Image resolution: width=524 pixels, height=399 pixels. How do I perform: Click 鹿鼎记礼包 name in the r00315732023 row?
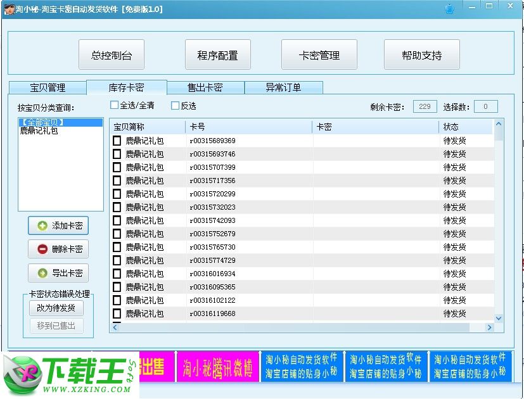pos(144,207)
